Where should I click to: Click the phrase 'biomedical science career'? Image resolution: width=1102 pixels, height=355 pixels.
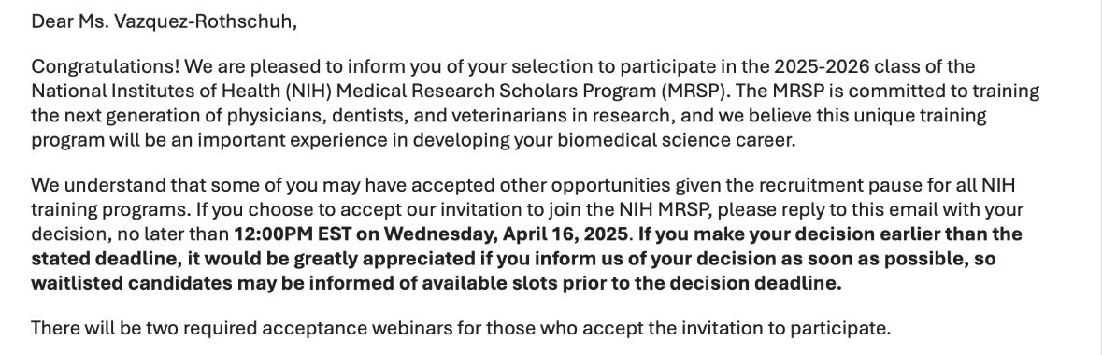point(676,140)
